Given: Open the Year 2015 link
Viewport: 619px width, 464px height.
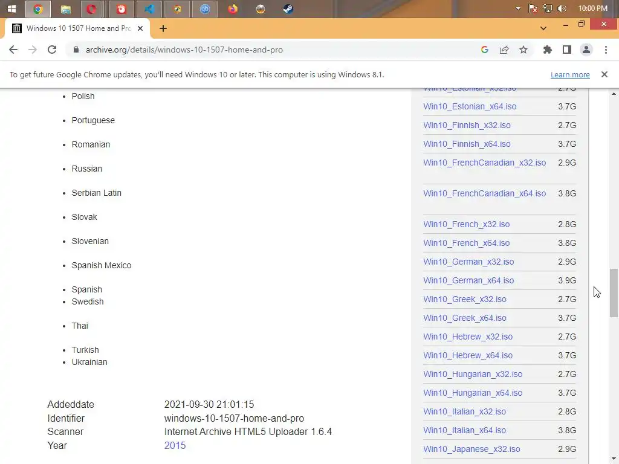Looking at the screenshot, I should pyautogui.click(x=175, y=445).
